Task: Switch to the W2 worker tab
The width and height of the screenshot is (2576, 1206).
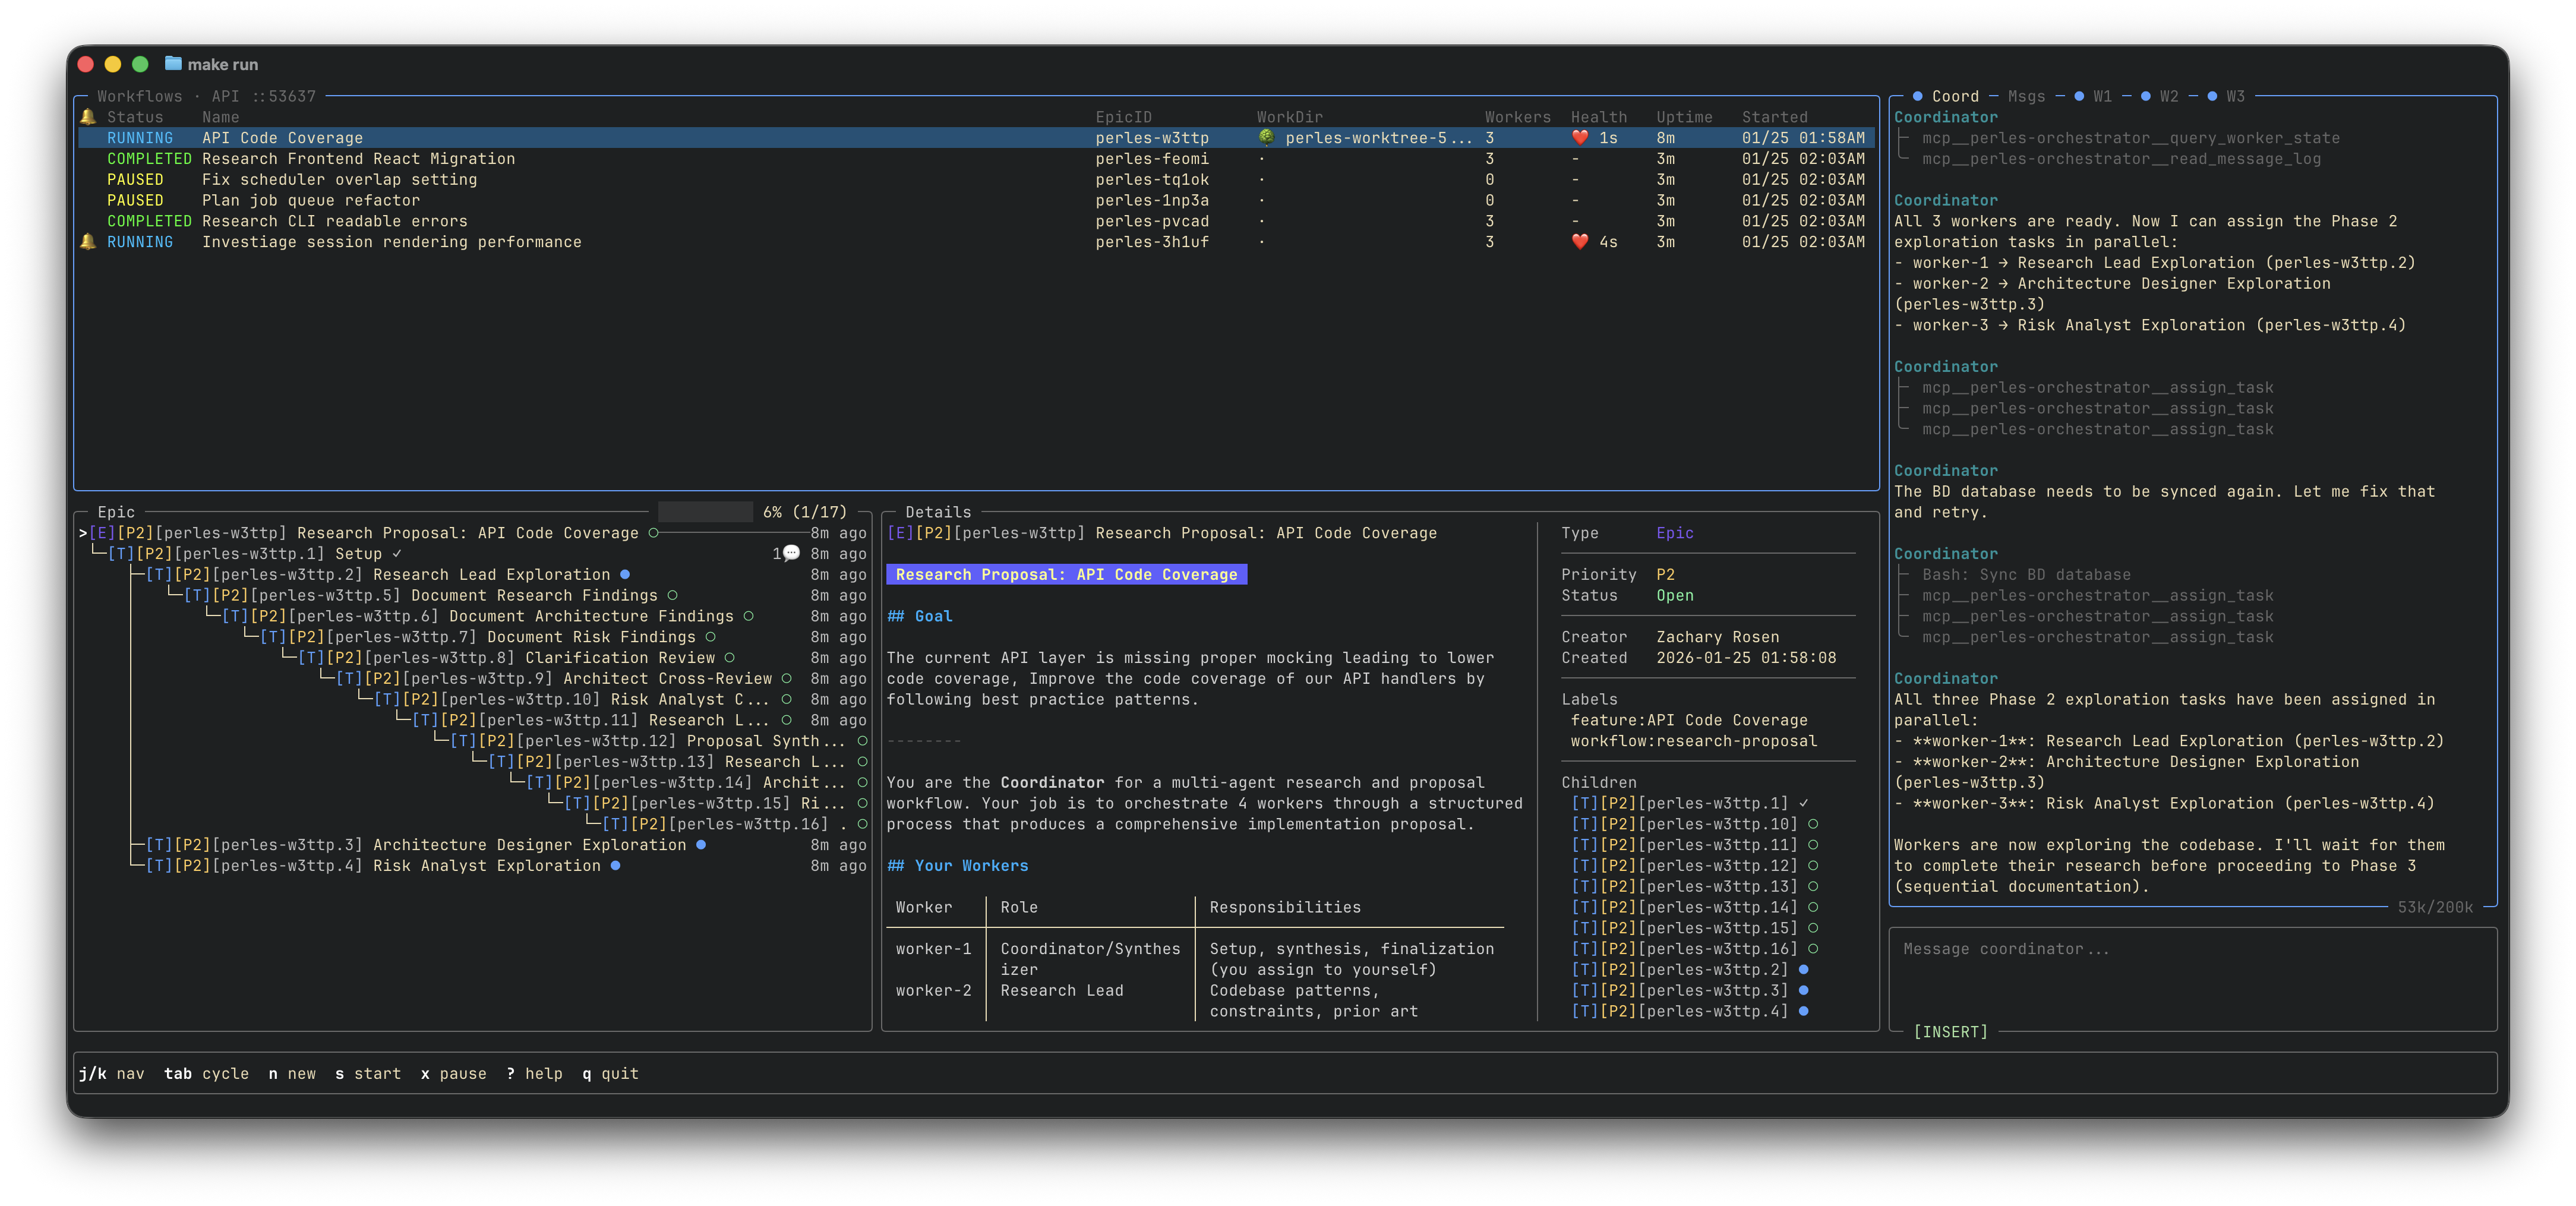Action: pos(2168,97)
